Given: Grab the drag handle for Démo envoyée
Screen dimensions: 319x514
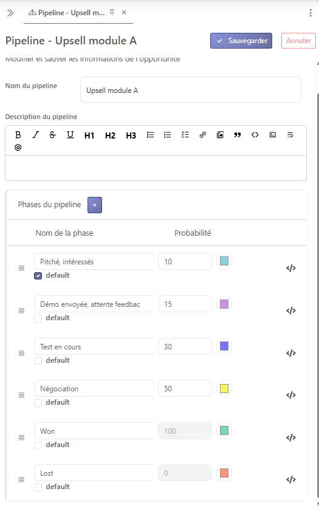Looking at the screenshot, I should click(21, 310).
